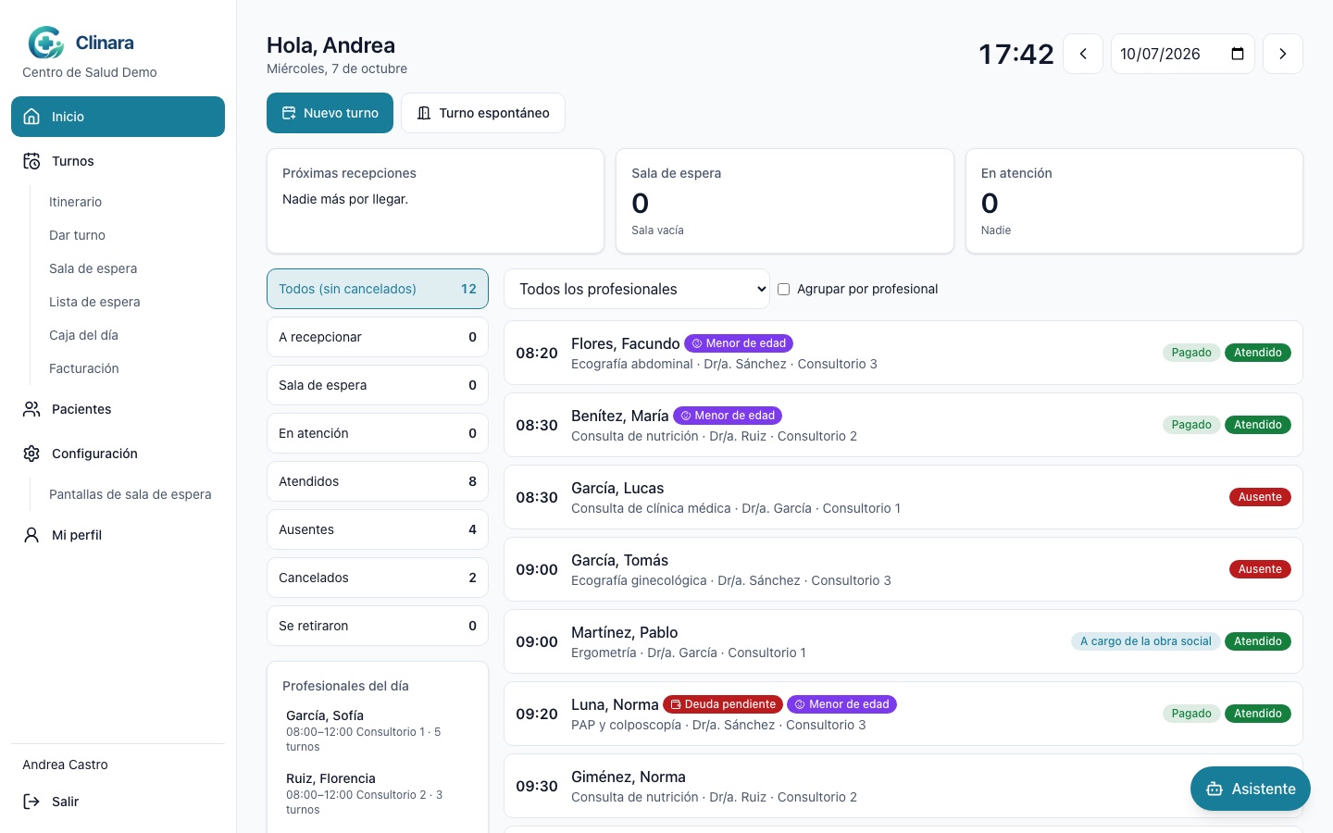Click the person icon beside Mi perfil
The image size is (1333, 833).
click(x=31, y=535)
